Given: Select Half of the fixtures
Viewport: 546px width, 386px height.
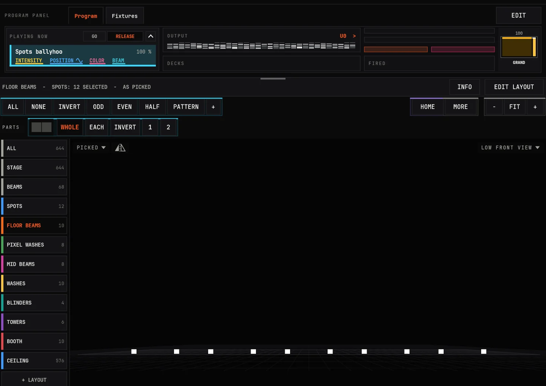Looking at the screenshot, I should pyautogui.click(x=152, y=107).
